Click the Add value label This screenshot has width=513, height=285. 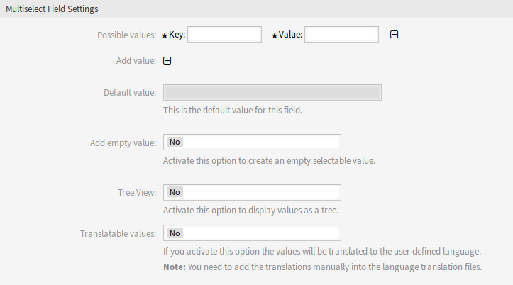(136, 61)
